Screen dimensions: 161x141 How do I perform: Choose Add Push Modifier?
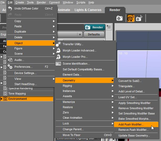(136, 124)
